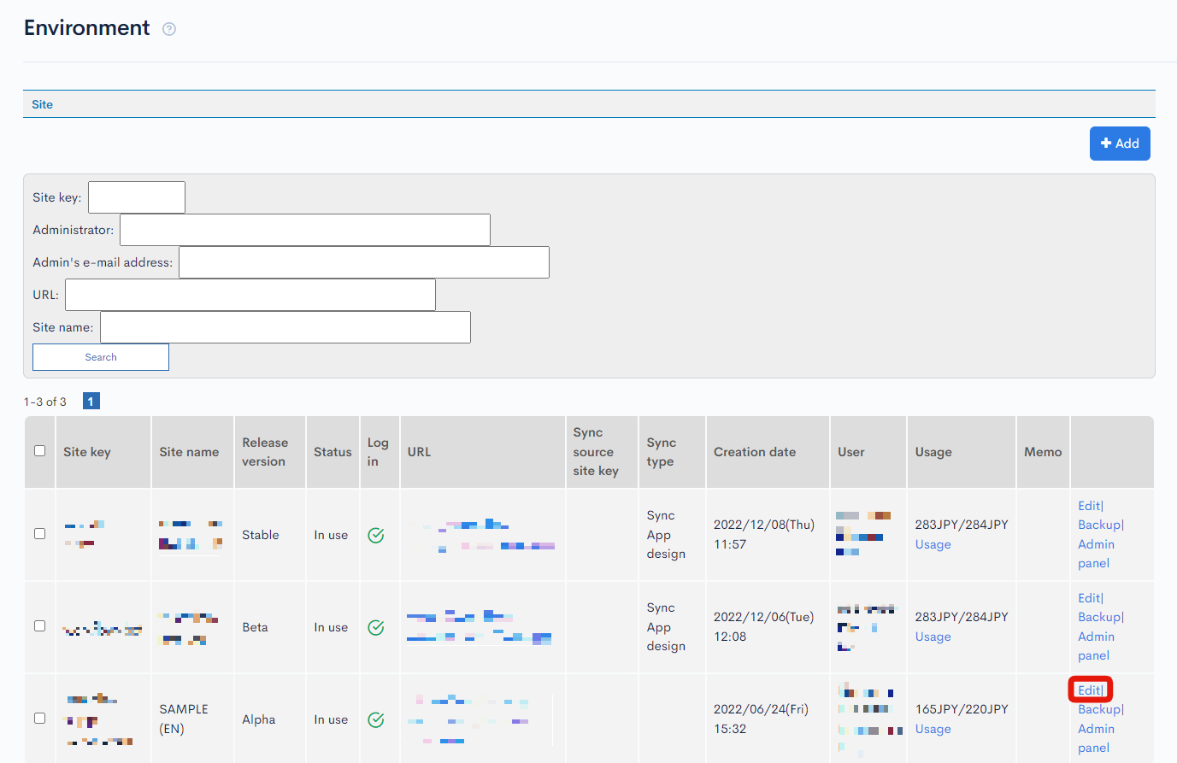Edit the Beta site
Viewport: 1177px width, 763px height.
[1089, 598]
